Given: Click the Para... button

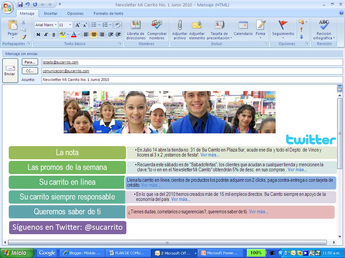Looking at the screenshot, I should [x=30, y=62].
